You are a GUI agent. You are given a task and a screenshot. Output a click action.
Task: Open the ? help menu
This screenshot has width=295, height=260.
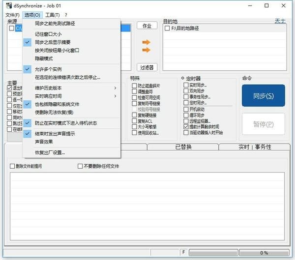pyautogui.click(x=66, y=15)
